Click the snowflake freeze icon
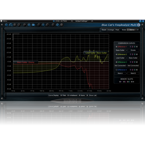 (62, 25)
